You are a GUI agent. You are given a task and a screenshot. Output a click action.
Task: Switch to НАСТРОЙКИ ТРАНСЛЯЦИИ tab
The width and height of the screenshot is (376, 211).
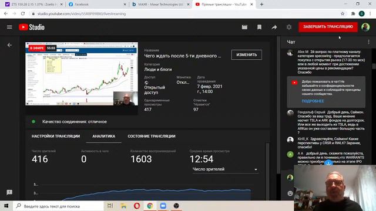coord(56,136)
